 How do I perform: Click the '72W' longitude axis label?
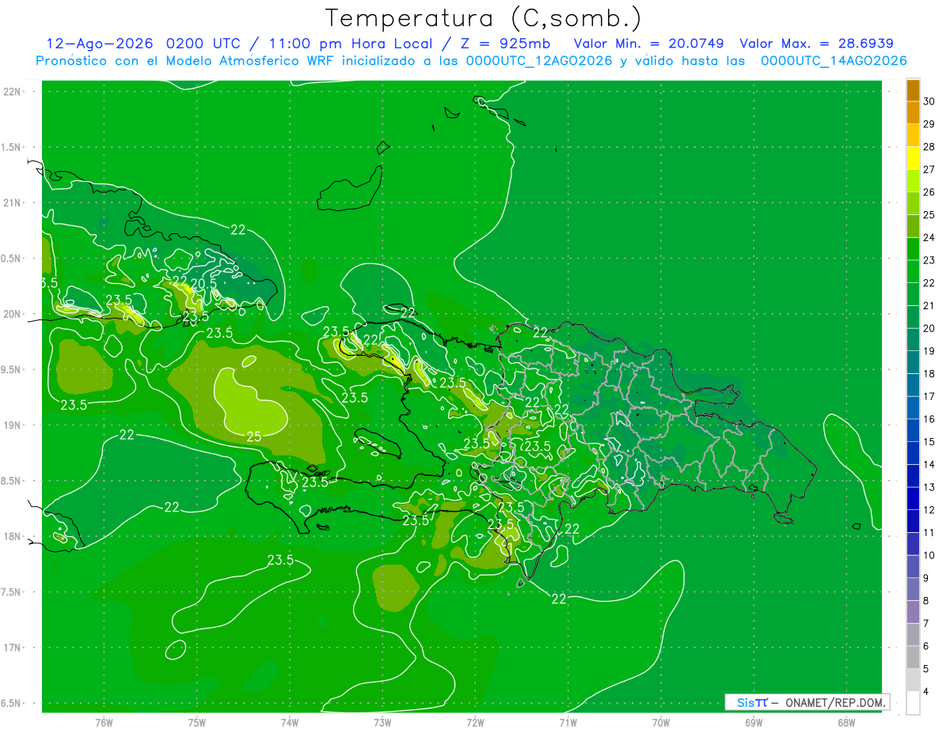pyautogui.click(x=475, y=722)
